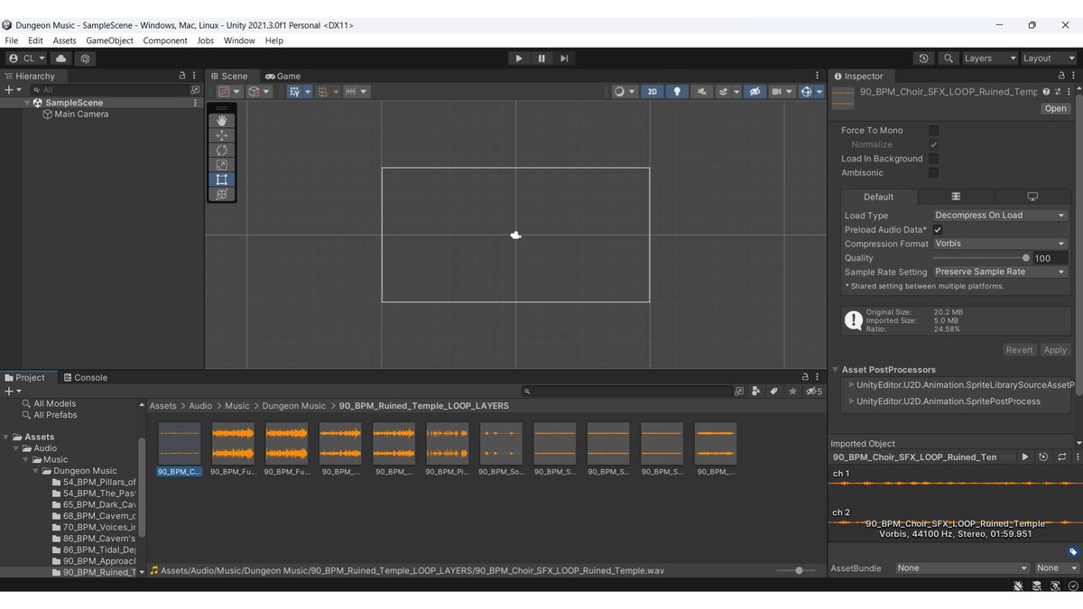Toggle the 2D view mode button

(x=652, y=91)
